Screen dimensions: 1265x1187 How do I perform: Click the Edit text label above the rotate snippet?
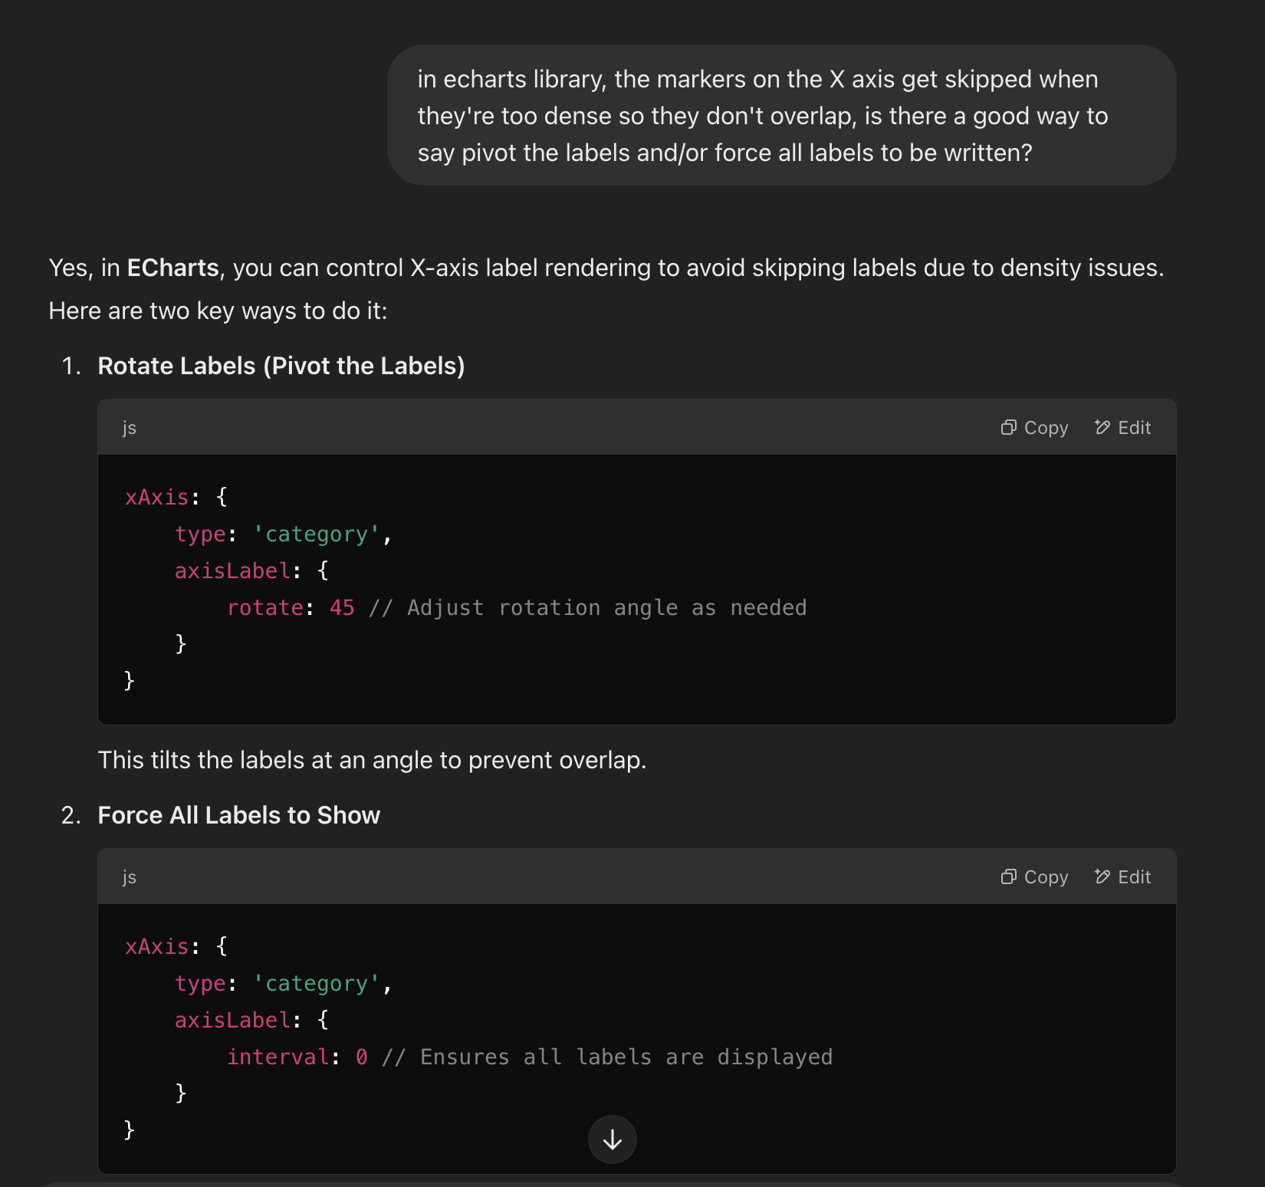point(1134,428)
